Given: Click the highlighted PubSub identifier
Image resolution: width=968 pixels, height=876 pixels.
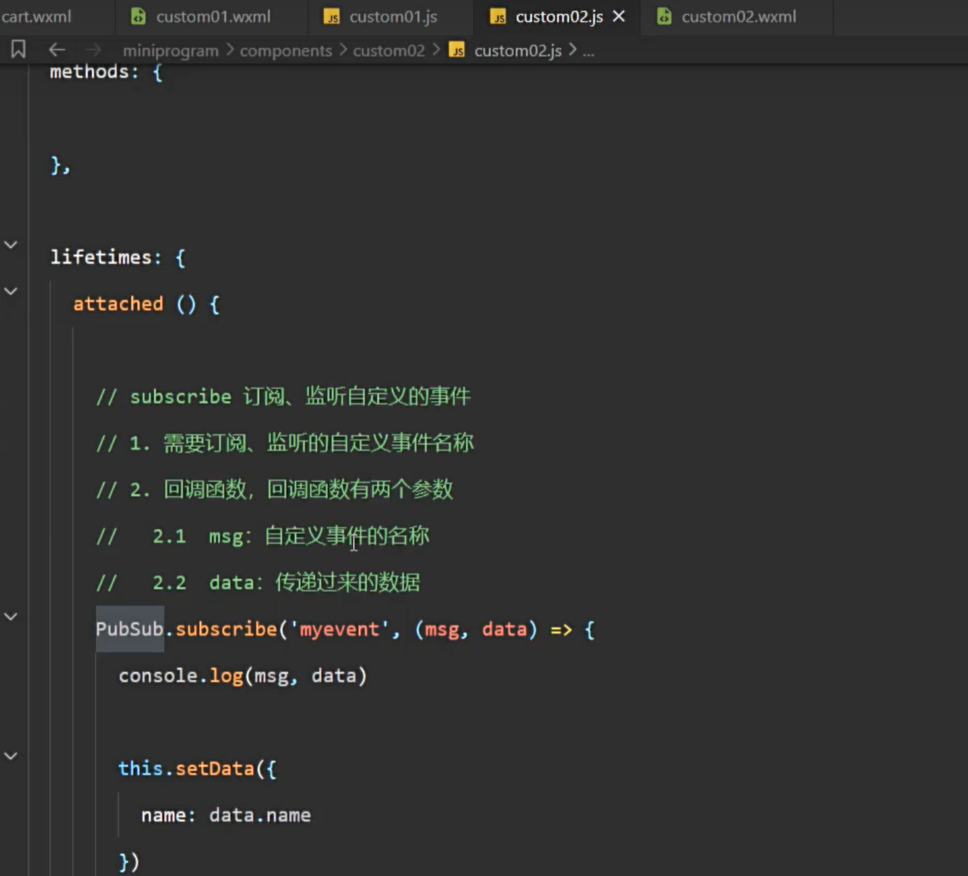Looking at the screenshot, I should tap(130, 629).
